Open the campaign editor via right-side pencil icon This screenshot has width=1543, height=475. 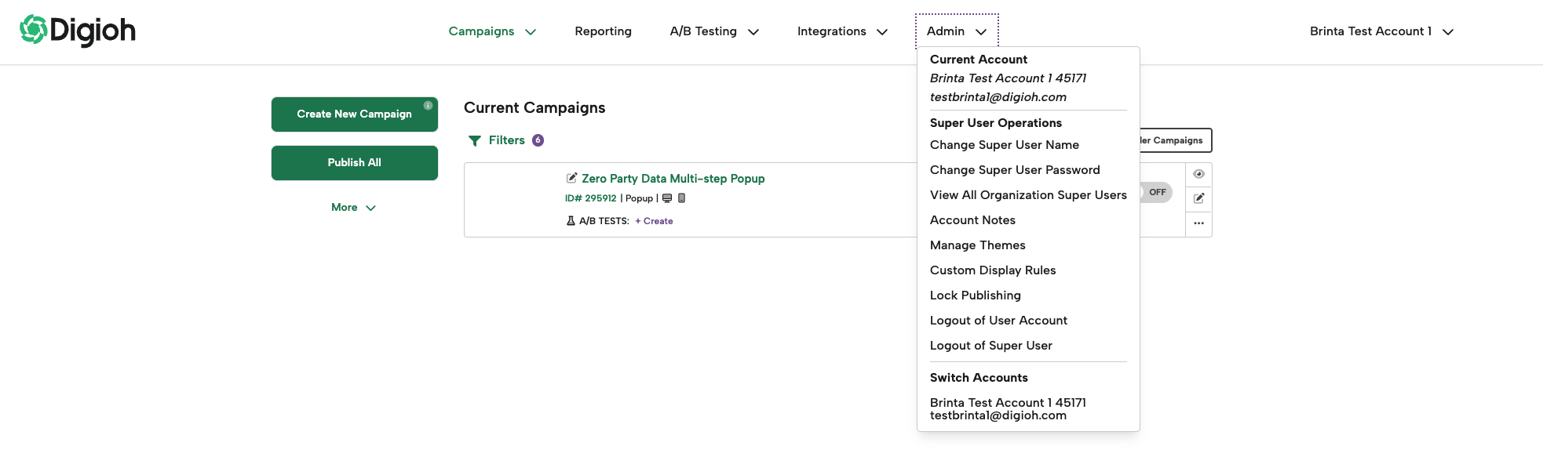[1198, 198]
